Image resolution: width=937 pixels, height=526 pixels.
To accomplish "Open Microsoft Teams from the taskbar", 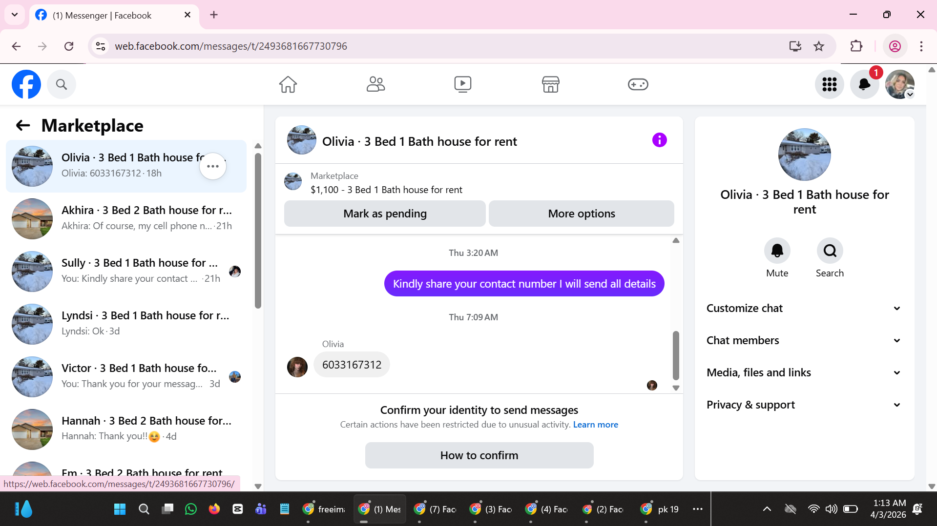I will (x=261, y=509).
